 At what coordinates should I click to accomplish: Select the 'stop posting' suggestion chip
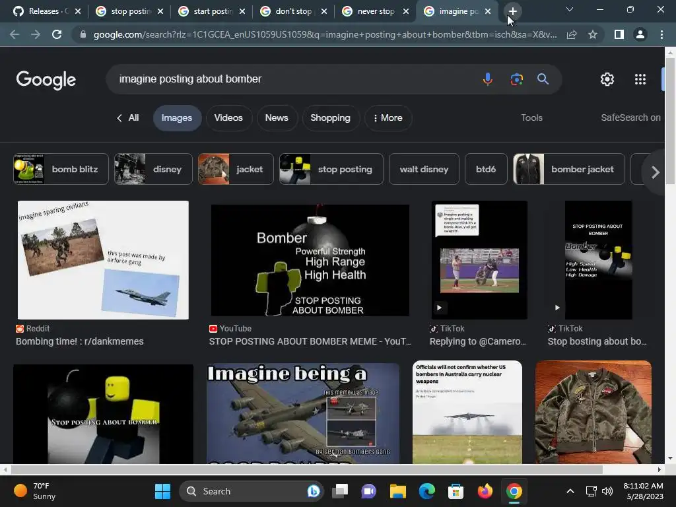pyautogui.click(x=331, y=169)
